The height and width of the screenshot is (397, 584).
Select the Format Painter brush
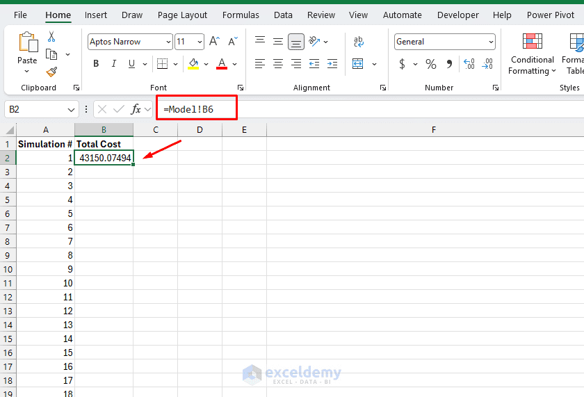(51, 72)
